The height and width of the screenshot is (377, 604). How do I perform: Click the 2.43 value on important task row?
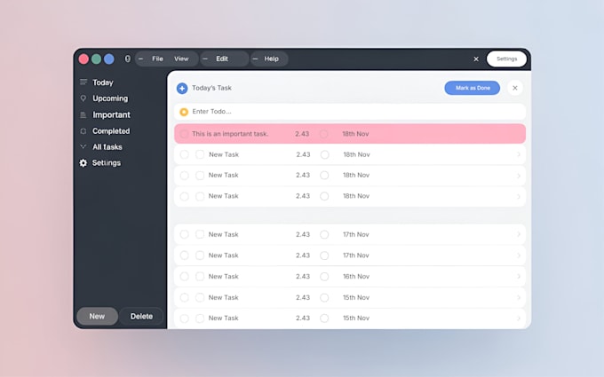pos(302,134)
